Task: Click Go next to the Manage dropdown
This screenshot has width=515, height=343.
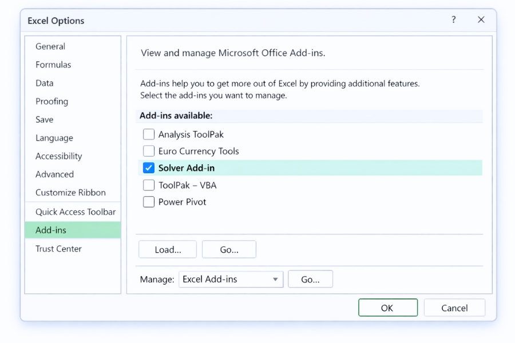Action: pos(310,279)
